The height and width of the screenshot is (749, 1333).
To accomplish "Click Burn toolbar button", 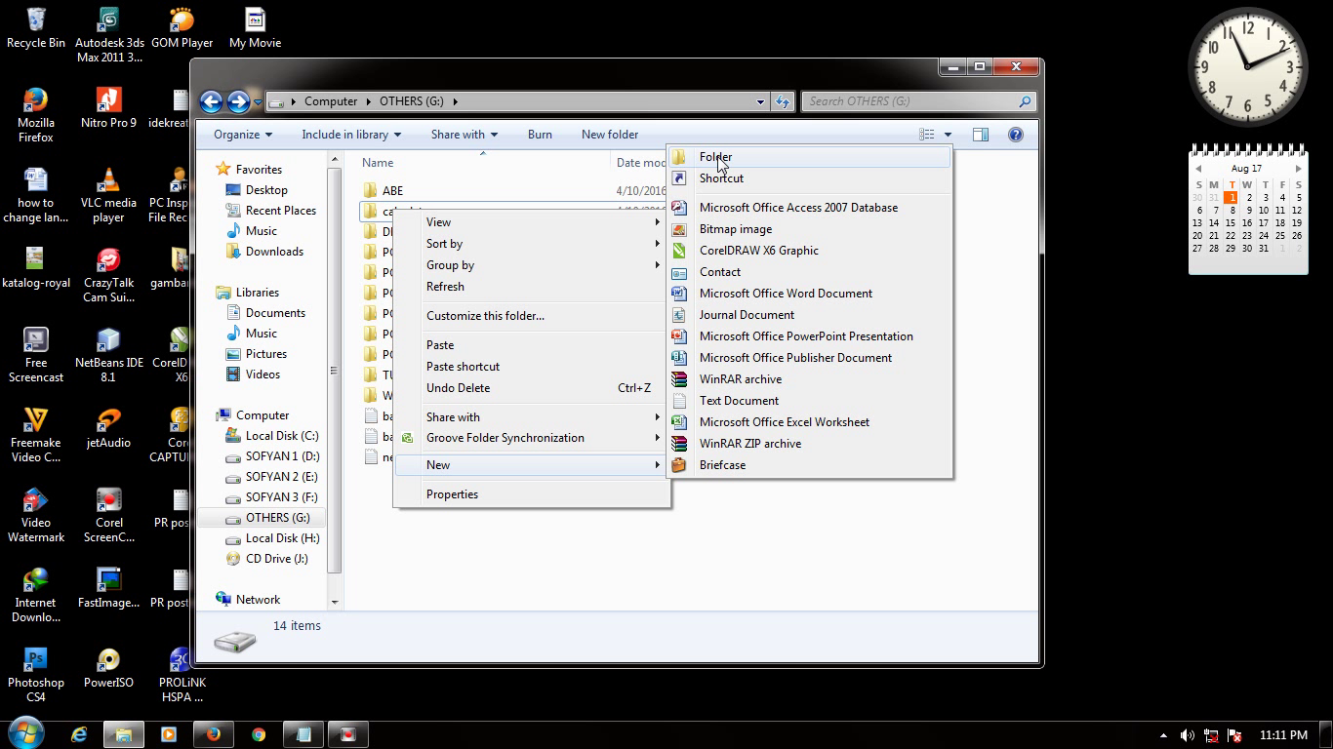I will pyautogui.click(x=540, y=135).
